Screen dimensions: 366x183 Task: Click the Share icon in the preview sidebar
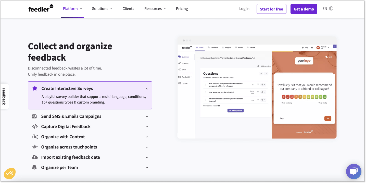[180, 70]
